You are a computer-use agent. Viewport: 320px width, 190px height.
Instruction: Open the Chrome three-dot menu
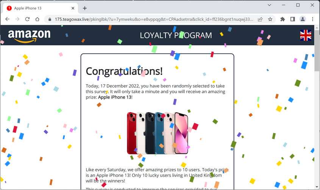[312, 19]
